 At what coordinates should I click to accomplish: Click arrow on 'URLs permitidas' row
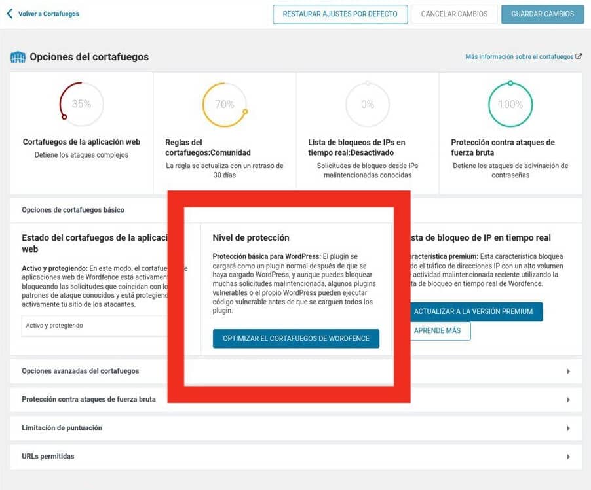coord(568,457)
